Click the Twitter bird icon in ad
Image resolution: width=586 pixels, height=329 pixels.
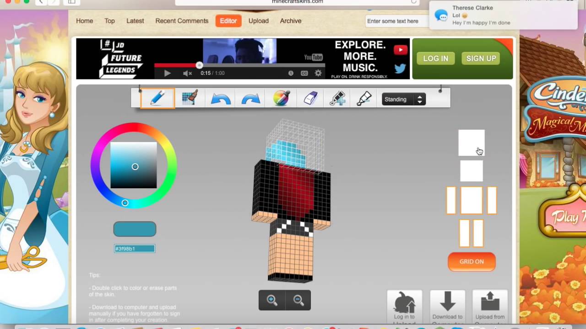click(400, 69)
